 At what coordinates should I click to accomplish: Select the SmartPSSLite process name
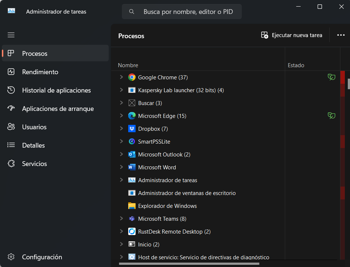pyautogui.click(x=154, y=141)
